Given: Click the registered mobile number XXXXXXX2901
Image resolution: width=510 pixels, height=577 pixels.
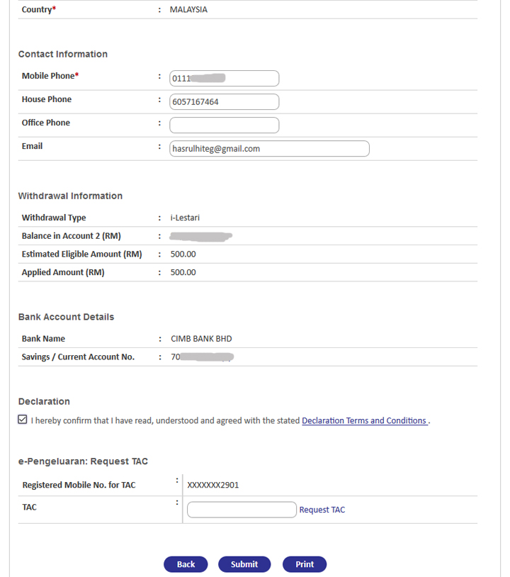Looking at the screenshot, I should (x=213, y=486).
